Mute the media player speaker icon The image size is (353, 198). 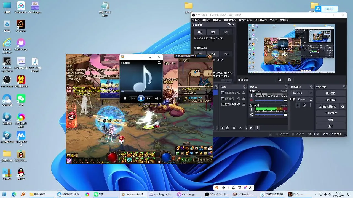pyautogui.click(x=157, y=98)
